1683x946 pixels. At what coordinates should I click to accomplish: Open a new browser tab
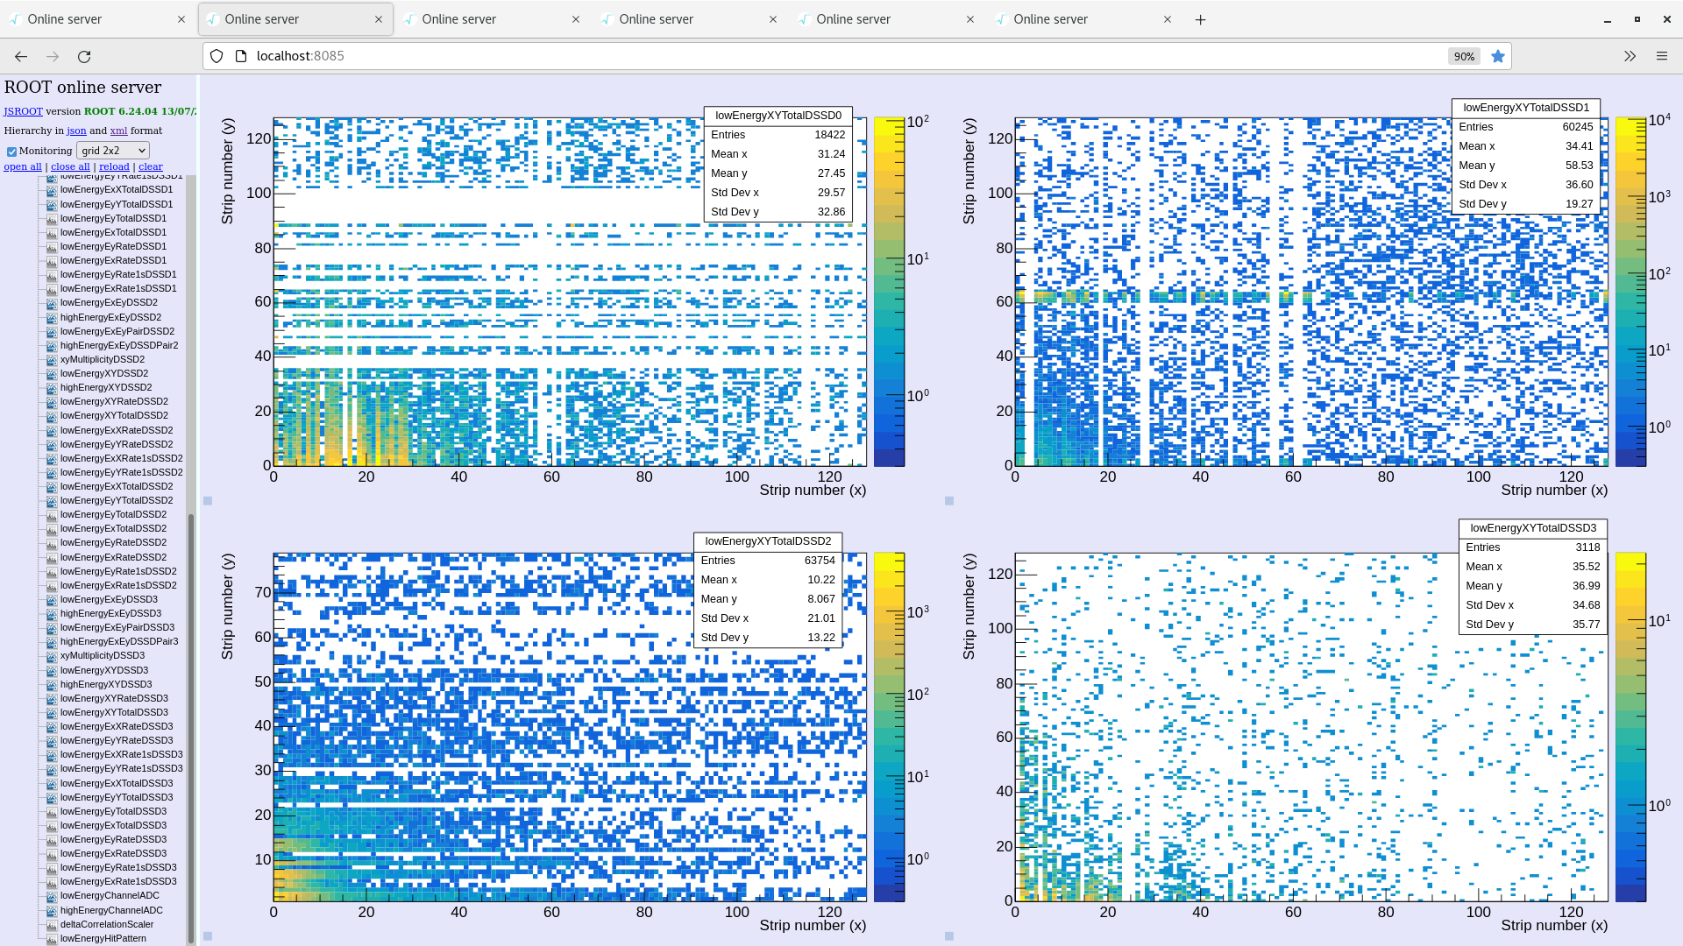point(1200,19)
